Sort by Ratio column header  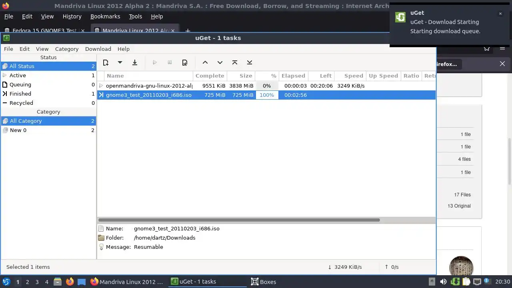411,76
